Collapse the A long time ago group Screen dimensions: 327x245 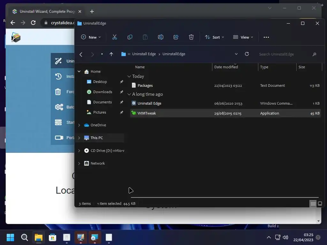(129, 94)
